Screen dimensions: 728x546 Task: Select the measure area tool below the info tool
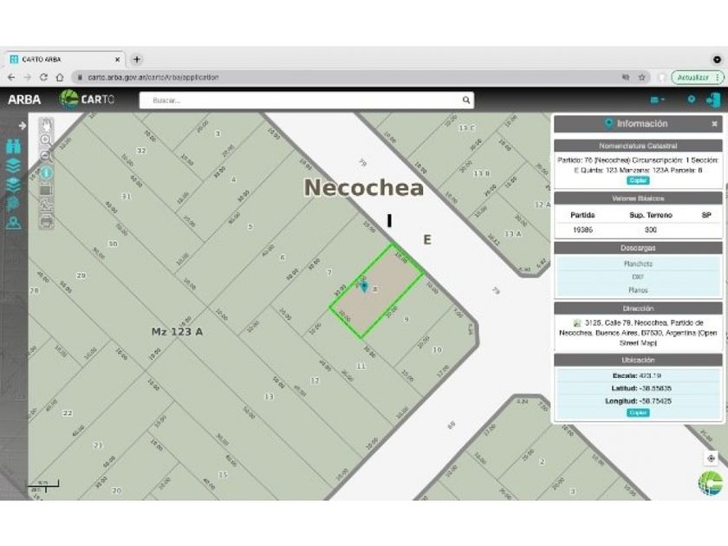pos(45,190)
